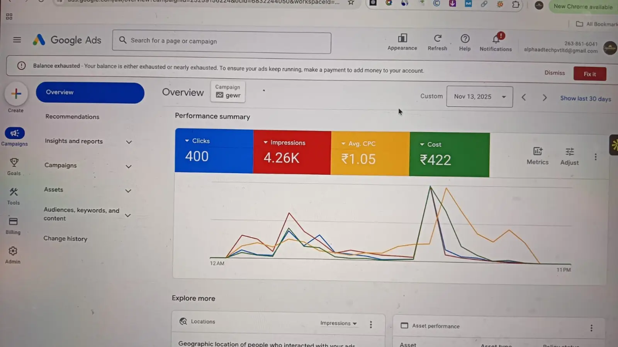
Task: Open Goals from the trophy icon
Action: point(14,163)
